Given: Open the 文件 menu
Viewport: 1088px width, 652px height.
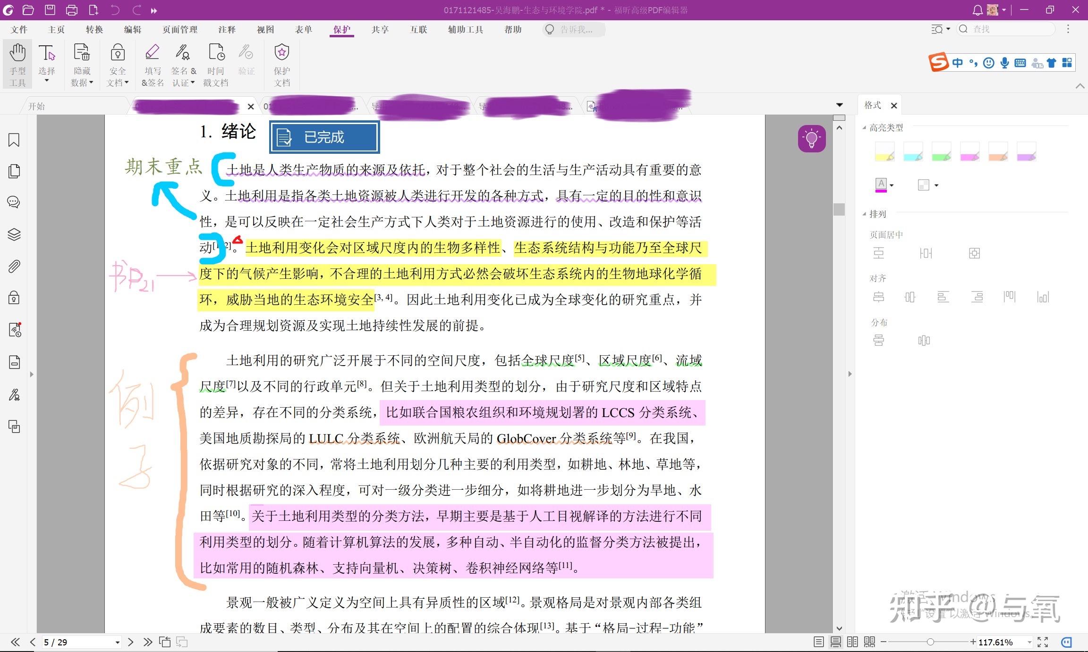Looking at the screenshot, I should coord(19,30).
